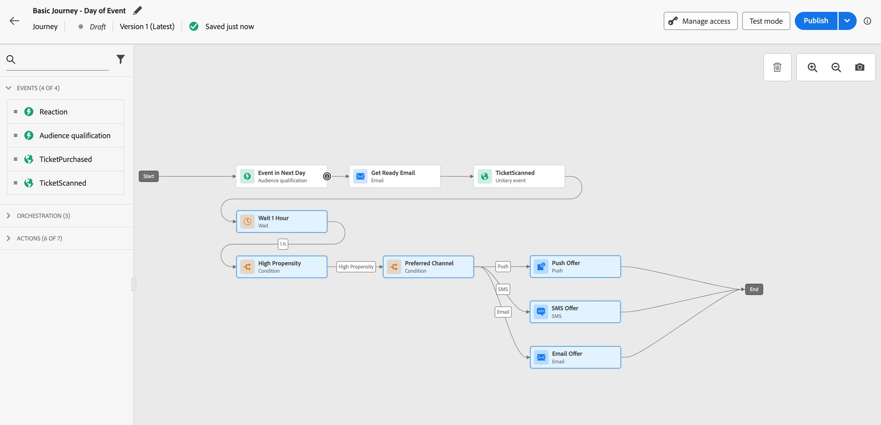Click the High Propensity path label
This screenshot has height=425, width=881.
pyautogui.click(x=356, y=267)
